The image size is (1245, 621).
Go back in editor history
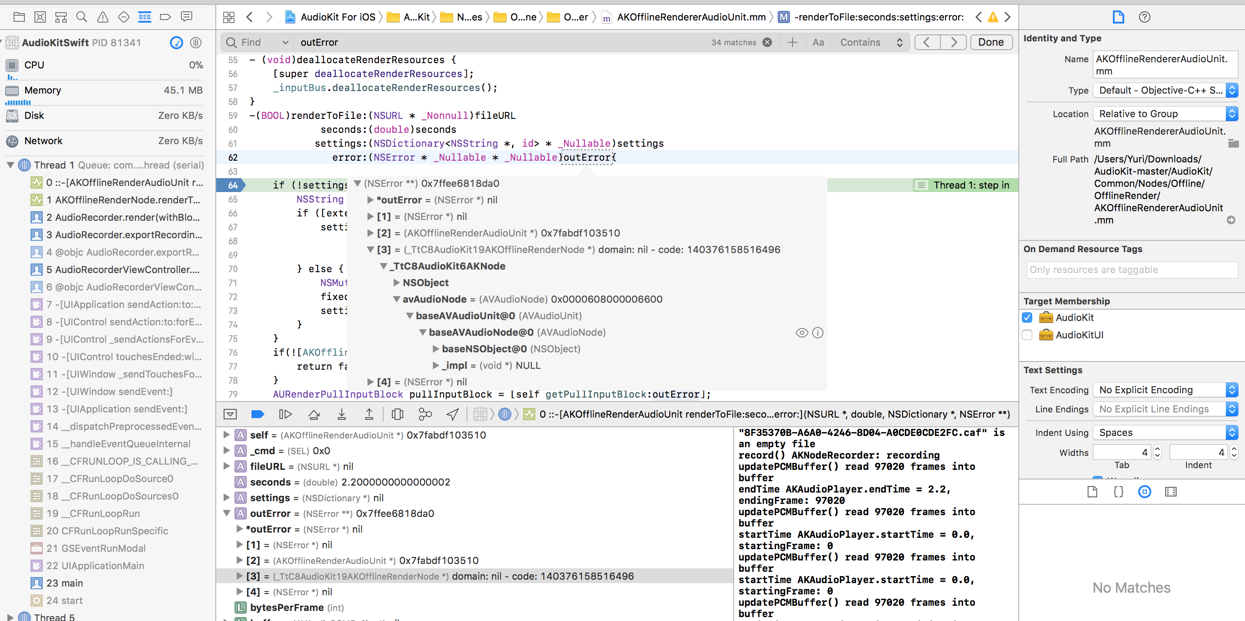coord(249,17)
